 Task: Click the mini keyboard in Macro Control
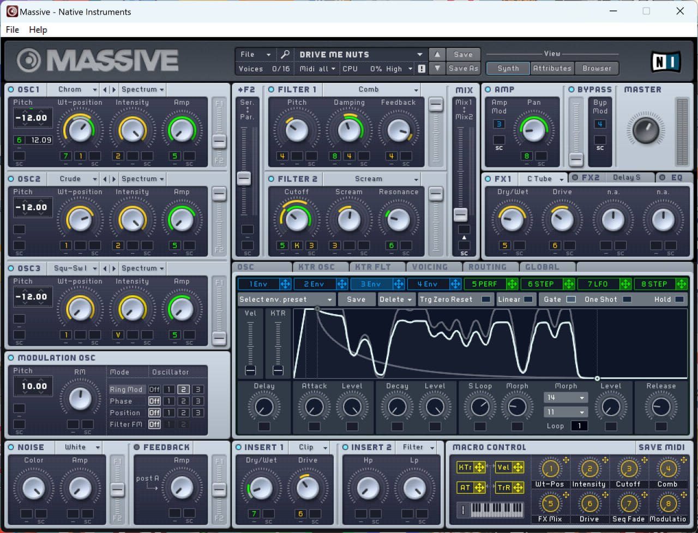coord(497,510)
